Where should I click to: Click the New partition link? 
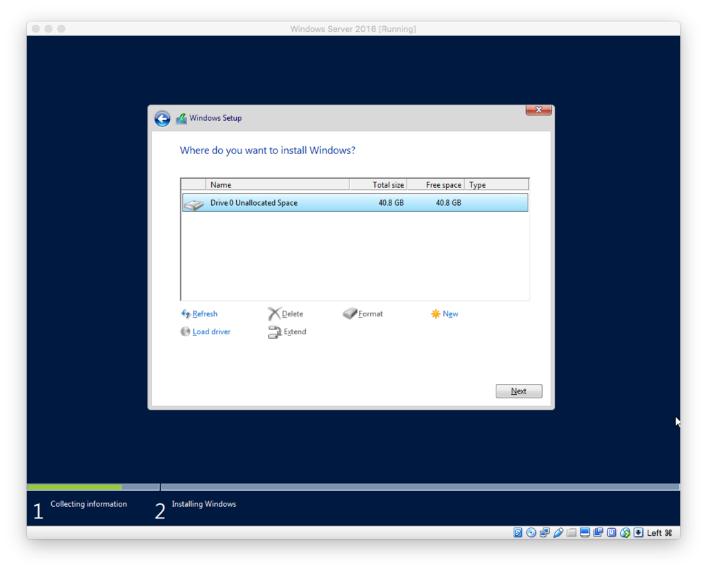pyautogui.click(x=450, y=314)
